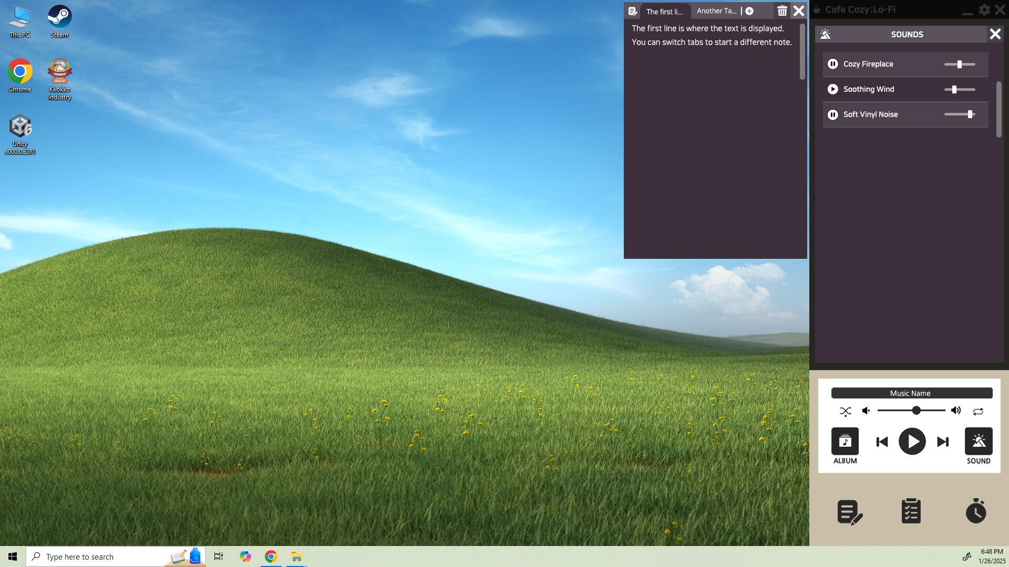Click the 'Cozy Fireplace' label
The width and height of the screenshot is (1009, 567).
868,64
